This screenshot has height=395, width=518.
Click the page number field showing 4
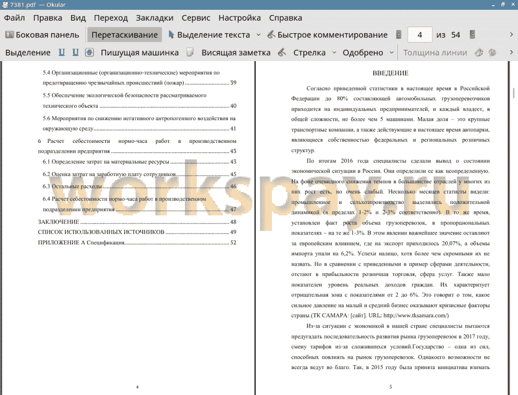tap(420, 35)
